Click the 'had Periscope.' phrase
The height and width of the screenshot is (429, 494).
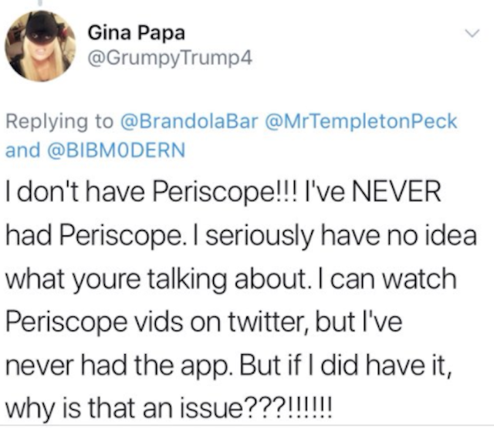(94, 236)
